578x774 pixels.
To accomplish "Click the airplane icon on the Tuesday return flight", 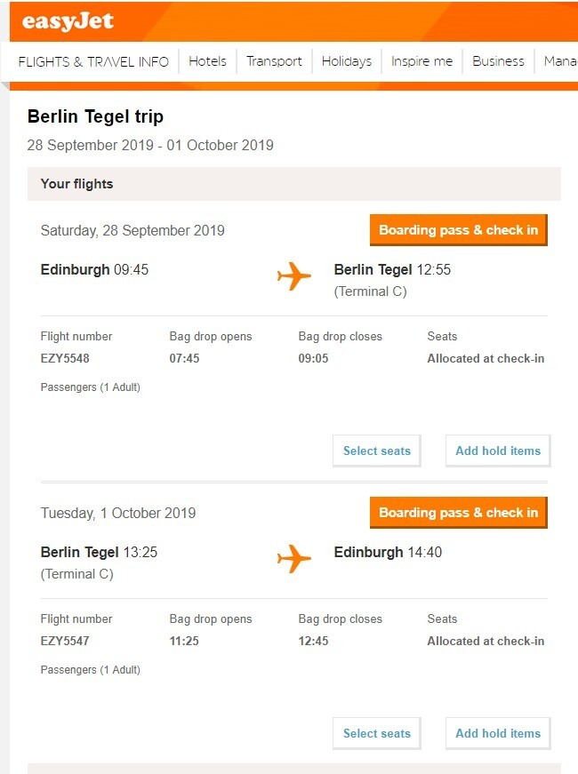I will (x=294, y=559).
